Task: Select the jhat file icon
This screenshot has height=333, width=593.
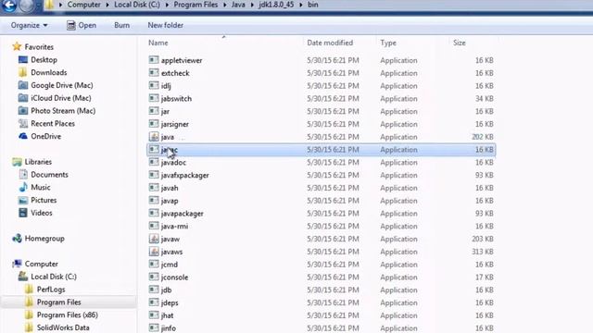Action: pos(154,315)
